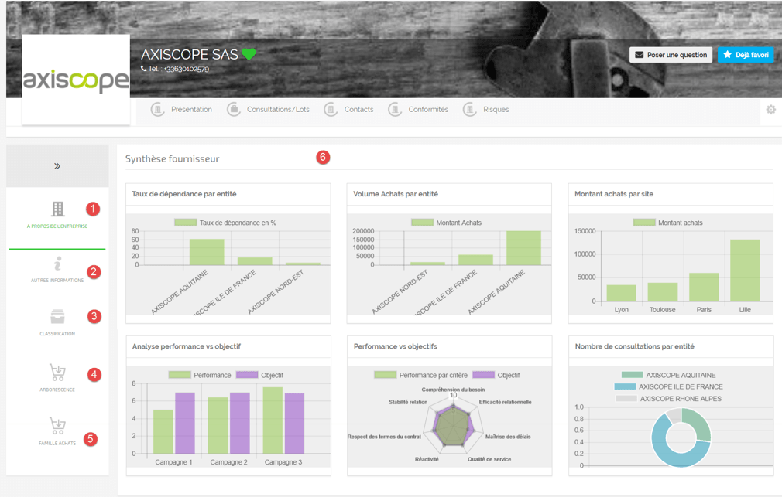The height and width of the screenshot is (497, 782).
Task: Open Famille achats cart icon
Action: click(58, 426)
